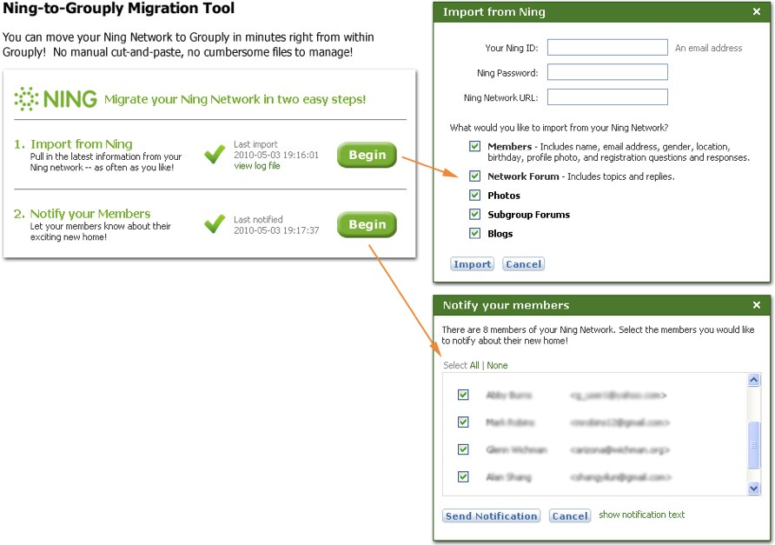Select All members link
Image resolution: width=775 pixels, height=545 pixels.
point(474,365)
